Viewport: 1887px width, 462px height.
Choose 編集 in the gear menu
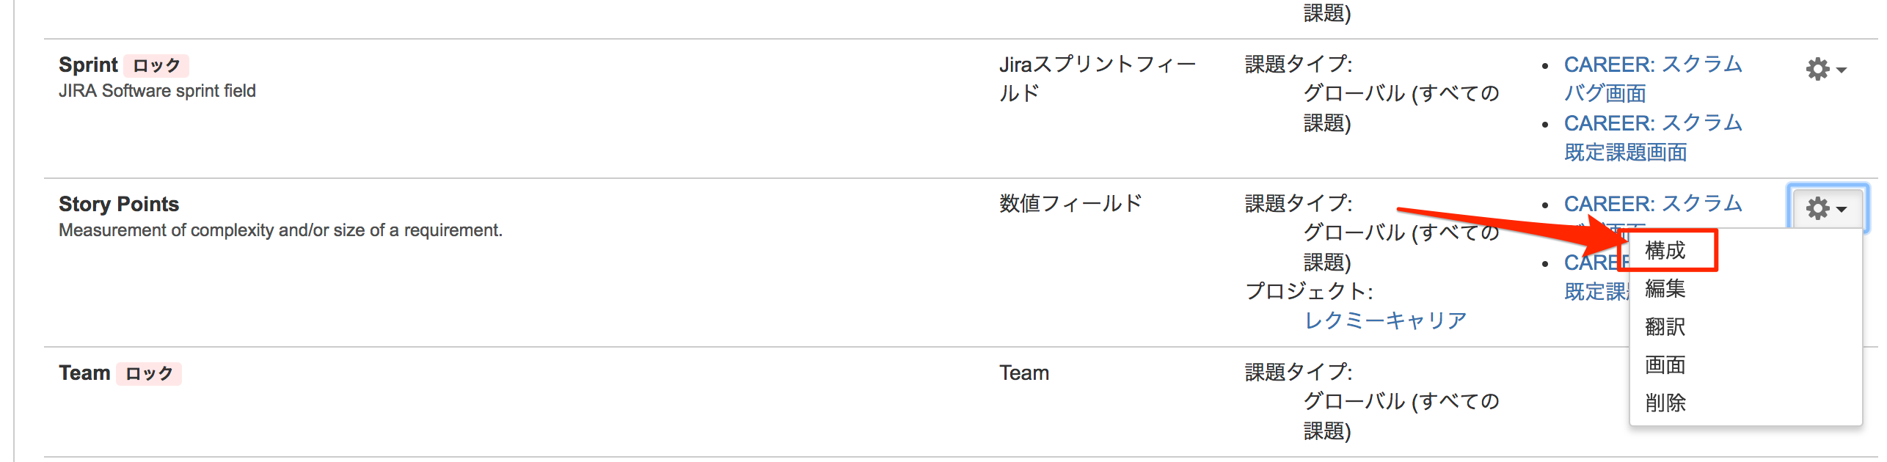(x=1665, y=289)
